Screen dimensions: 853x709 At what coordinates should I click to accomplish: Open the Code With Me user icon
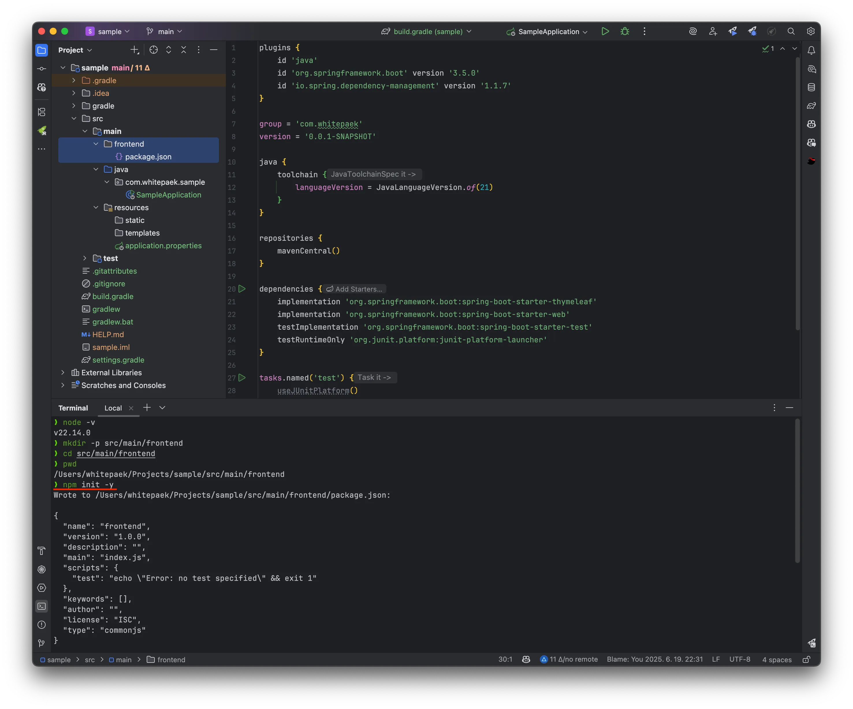[713, 31]
